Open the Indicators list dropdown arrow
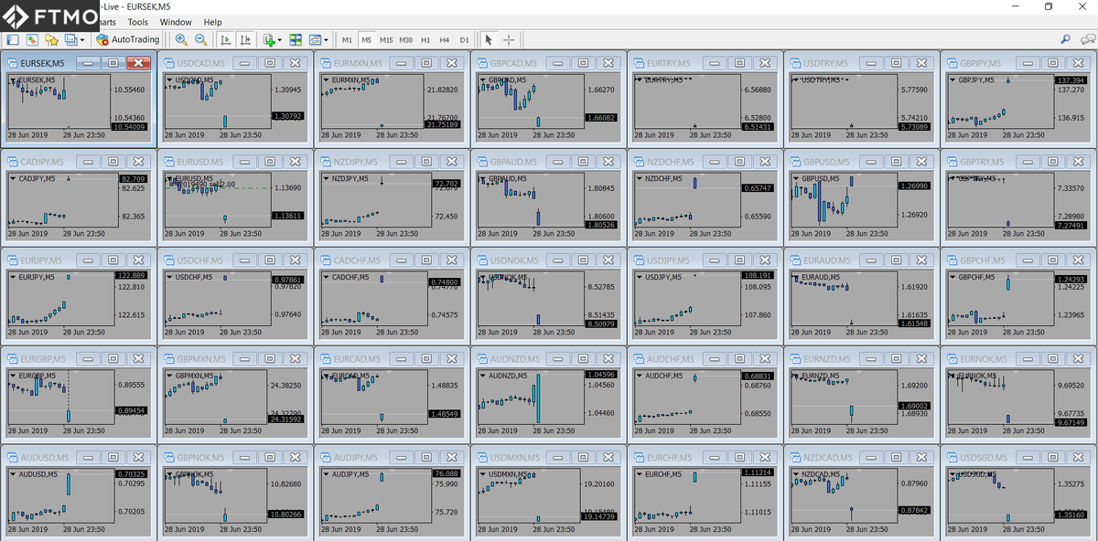 click(x=279, y=40)
